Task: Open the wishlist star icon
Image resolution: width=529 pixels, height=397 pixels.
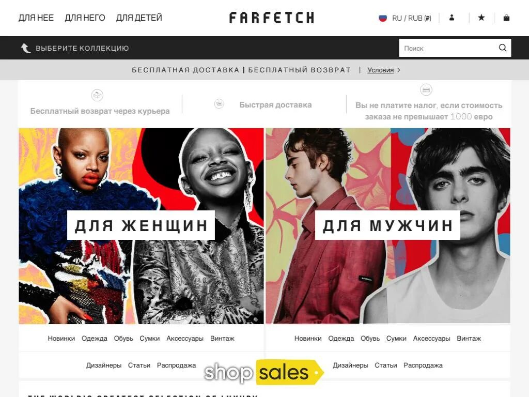Action: click(x=481, y=18)
